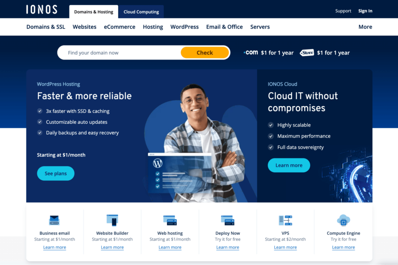
Task: Click the Business email title
Action: [x=54, y=233]
